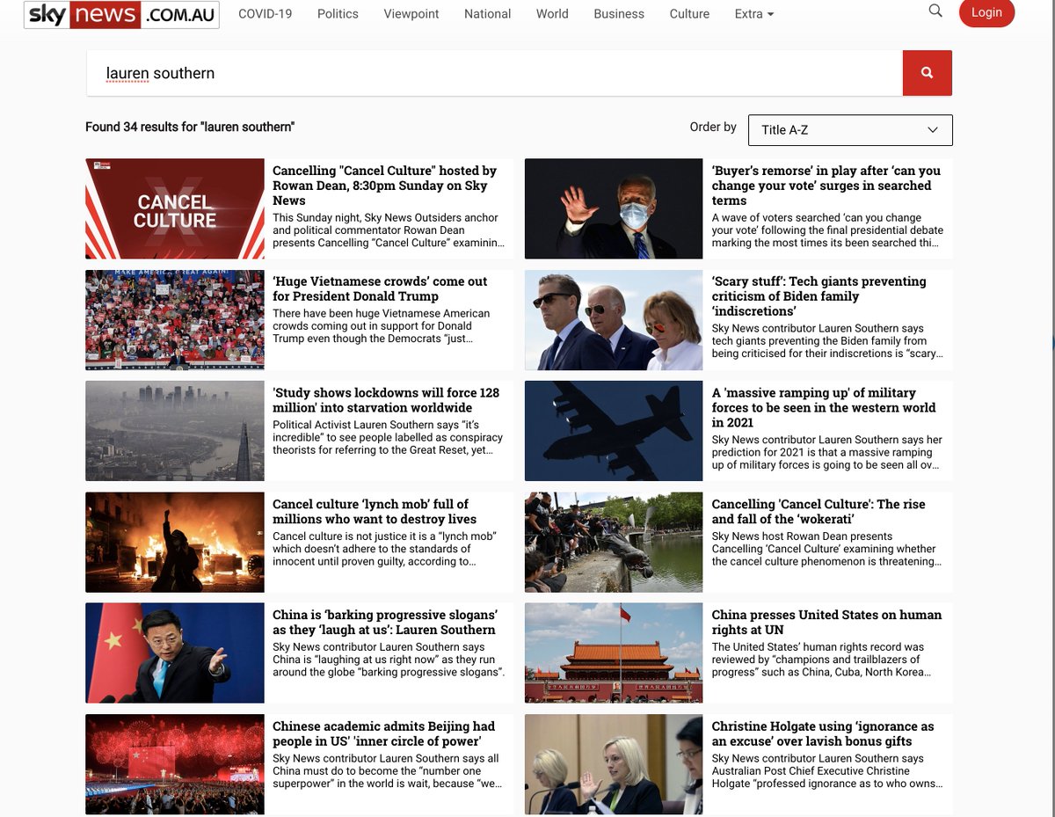Open thumbnail of Chinese spokesman pointing

click(175, 653)
